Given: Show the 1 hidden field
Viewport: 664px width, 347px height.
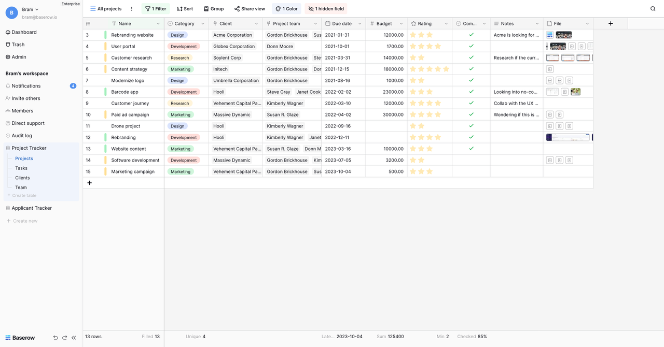Looking at the screenshot, I should 326,9.
